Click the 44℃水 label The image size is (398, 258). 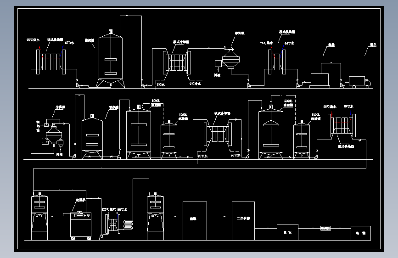tap(289, 43)
